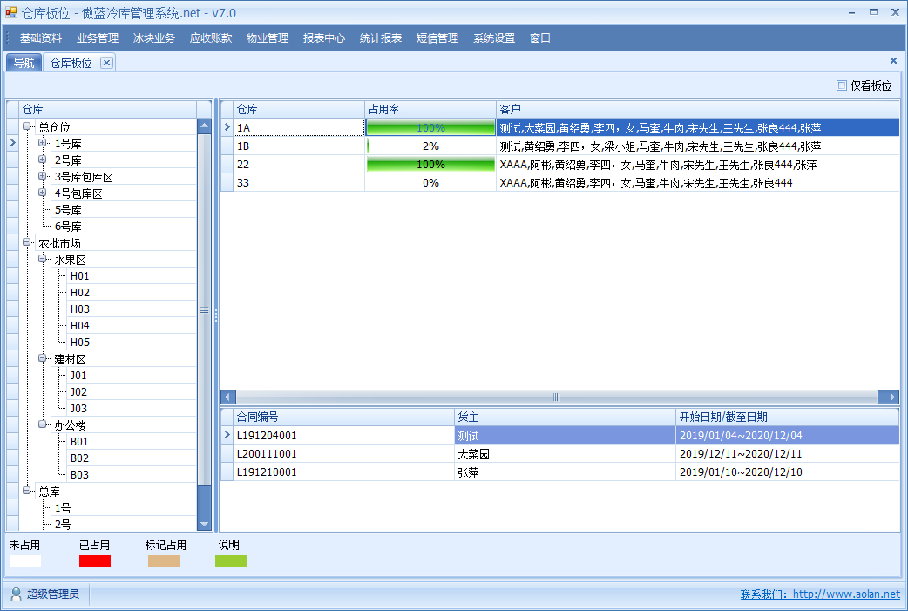The image size is (908, 611).
Task: Collapse the 水果区 tree node
Action: coord(43,260)
